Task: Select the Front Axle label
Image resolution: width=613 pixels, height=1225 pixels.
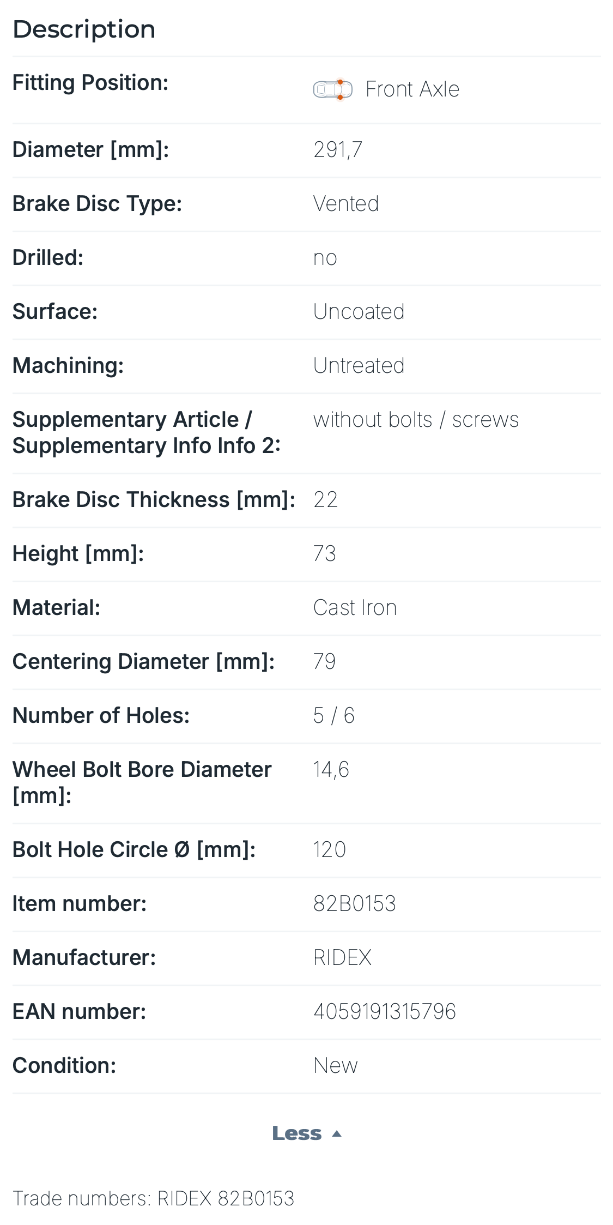Action: point(412,89)
